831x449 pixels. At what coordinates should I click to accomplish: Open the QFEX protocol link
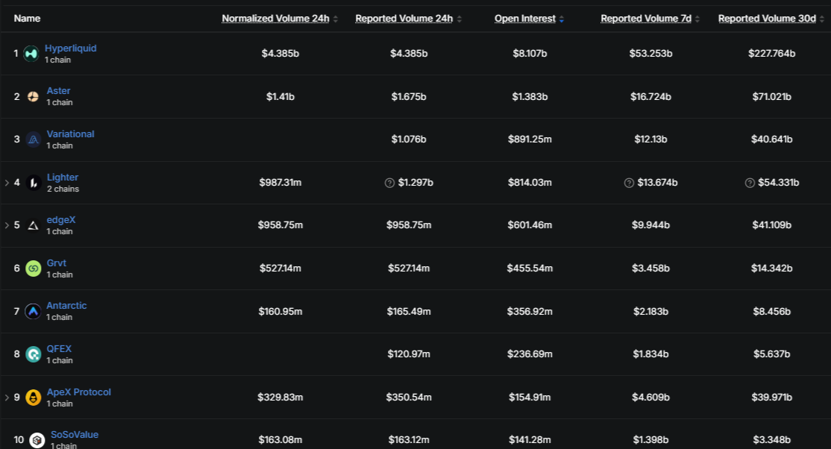click(x=59, y=349)
